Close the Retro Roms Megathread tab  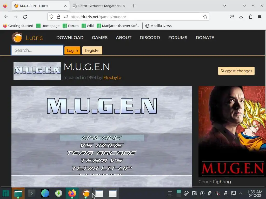[124, 6]
